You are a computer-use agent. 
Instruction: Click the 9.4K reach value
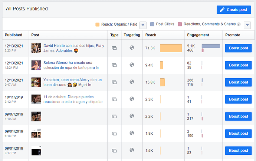(149, 65)
